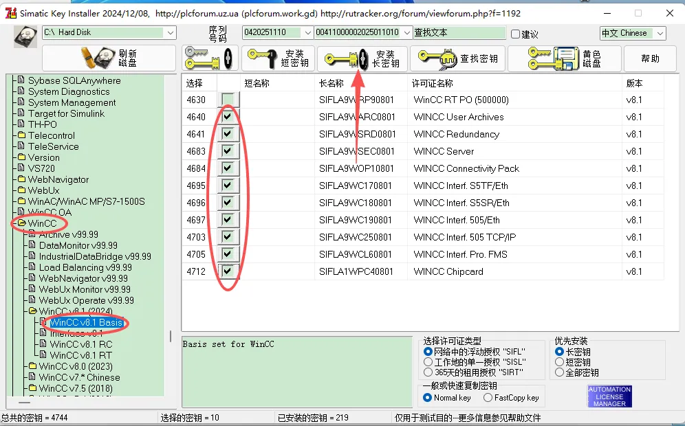
Task: Toggle the 建议 checkbox
Action: click(x=516, y=34)
